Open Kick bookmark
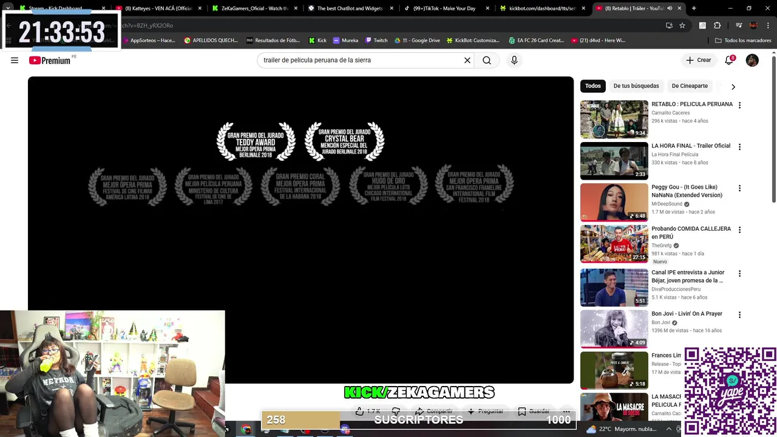The height and width of the screenshot is (437, 777). 317,41
